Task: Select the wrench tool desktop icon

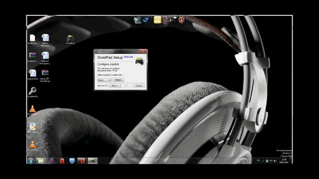Action: point(32,92)
